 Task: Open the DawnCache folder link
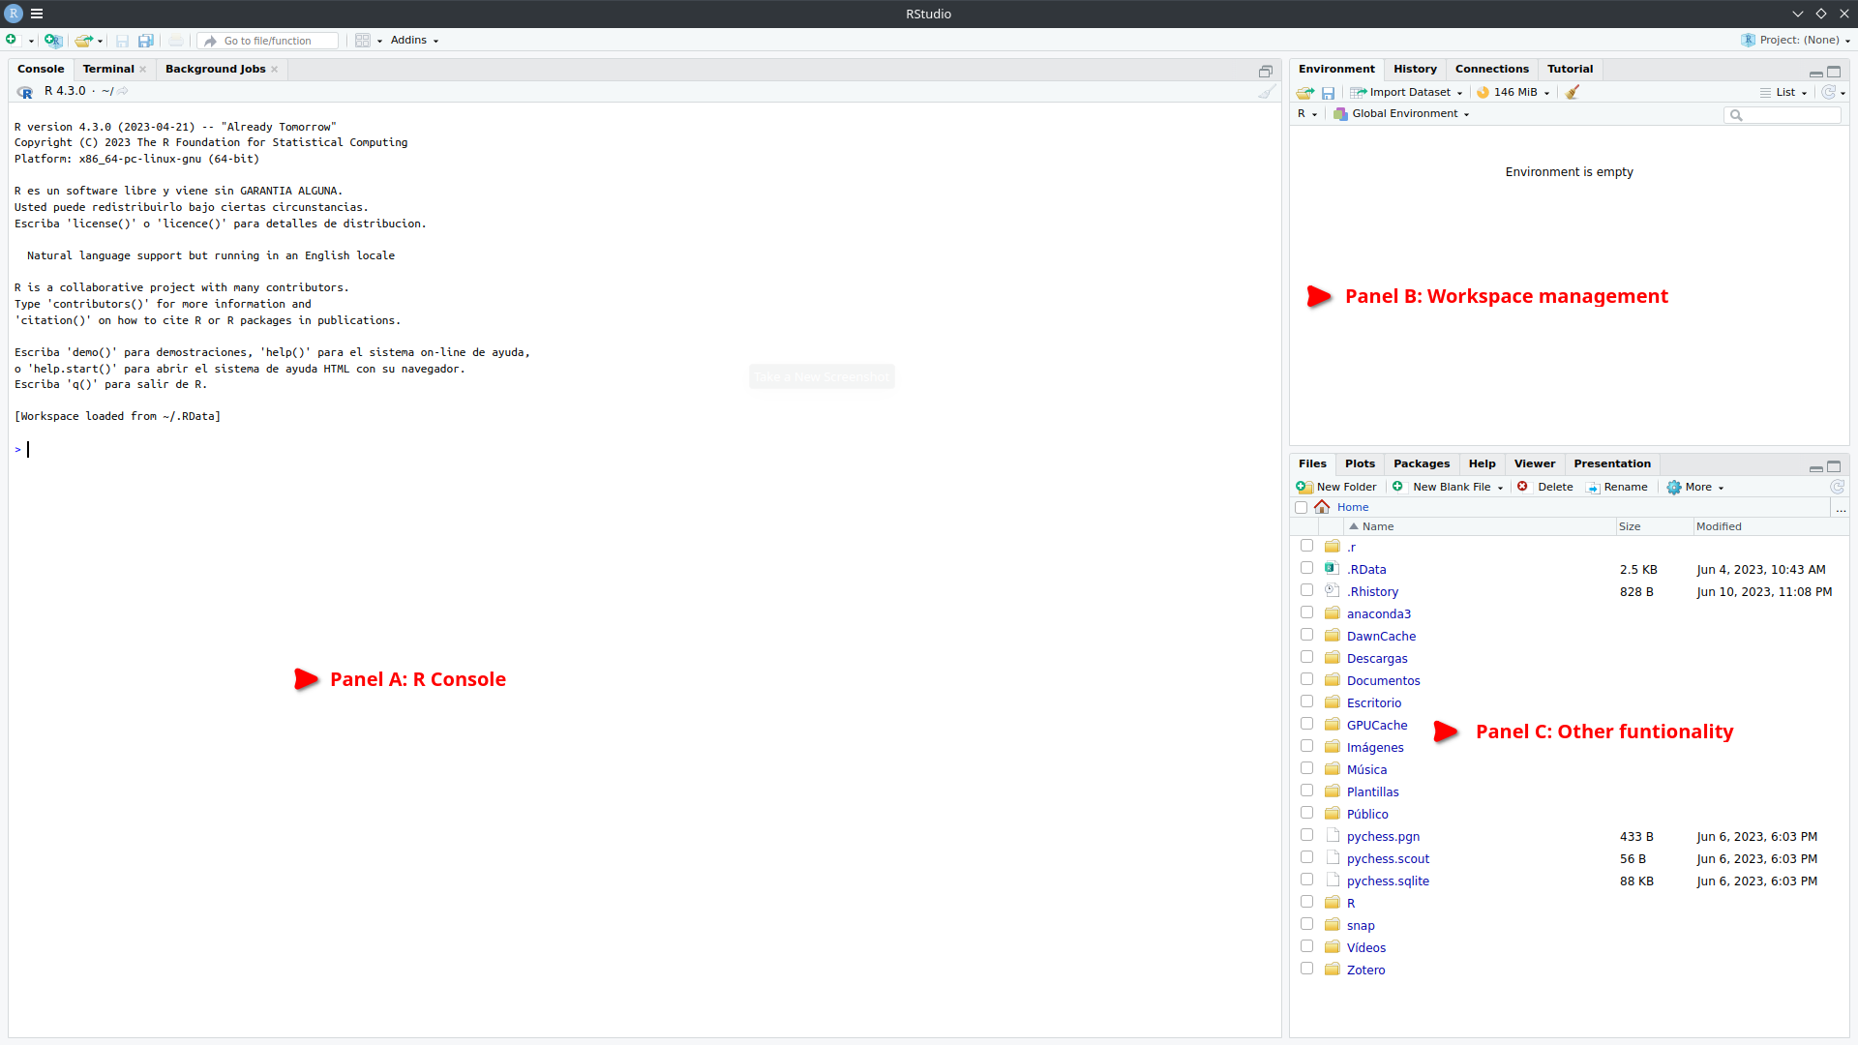point(1381,637)
